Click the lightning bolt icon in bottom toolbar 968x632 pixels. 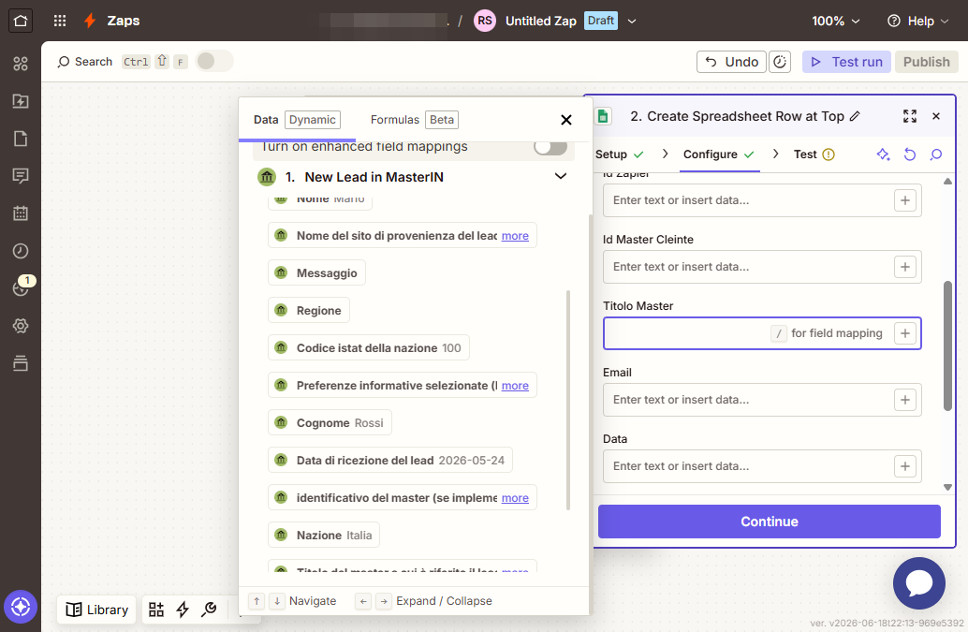(x=183, y=610)
